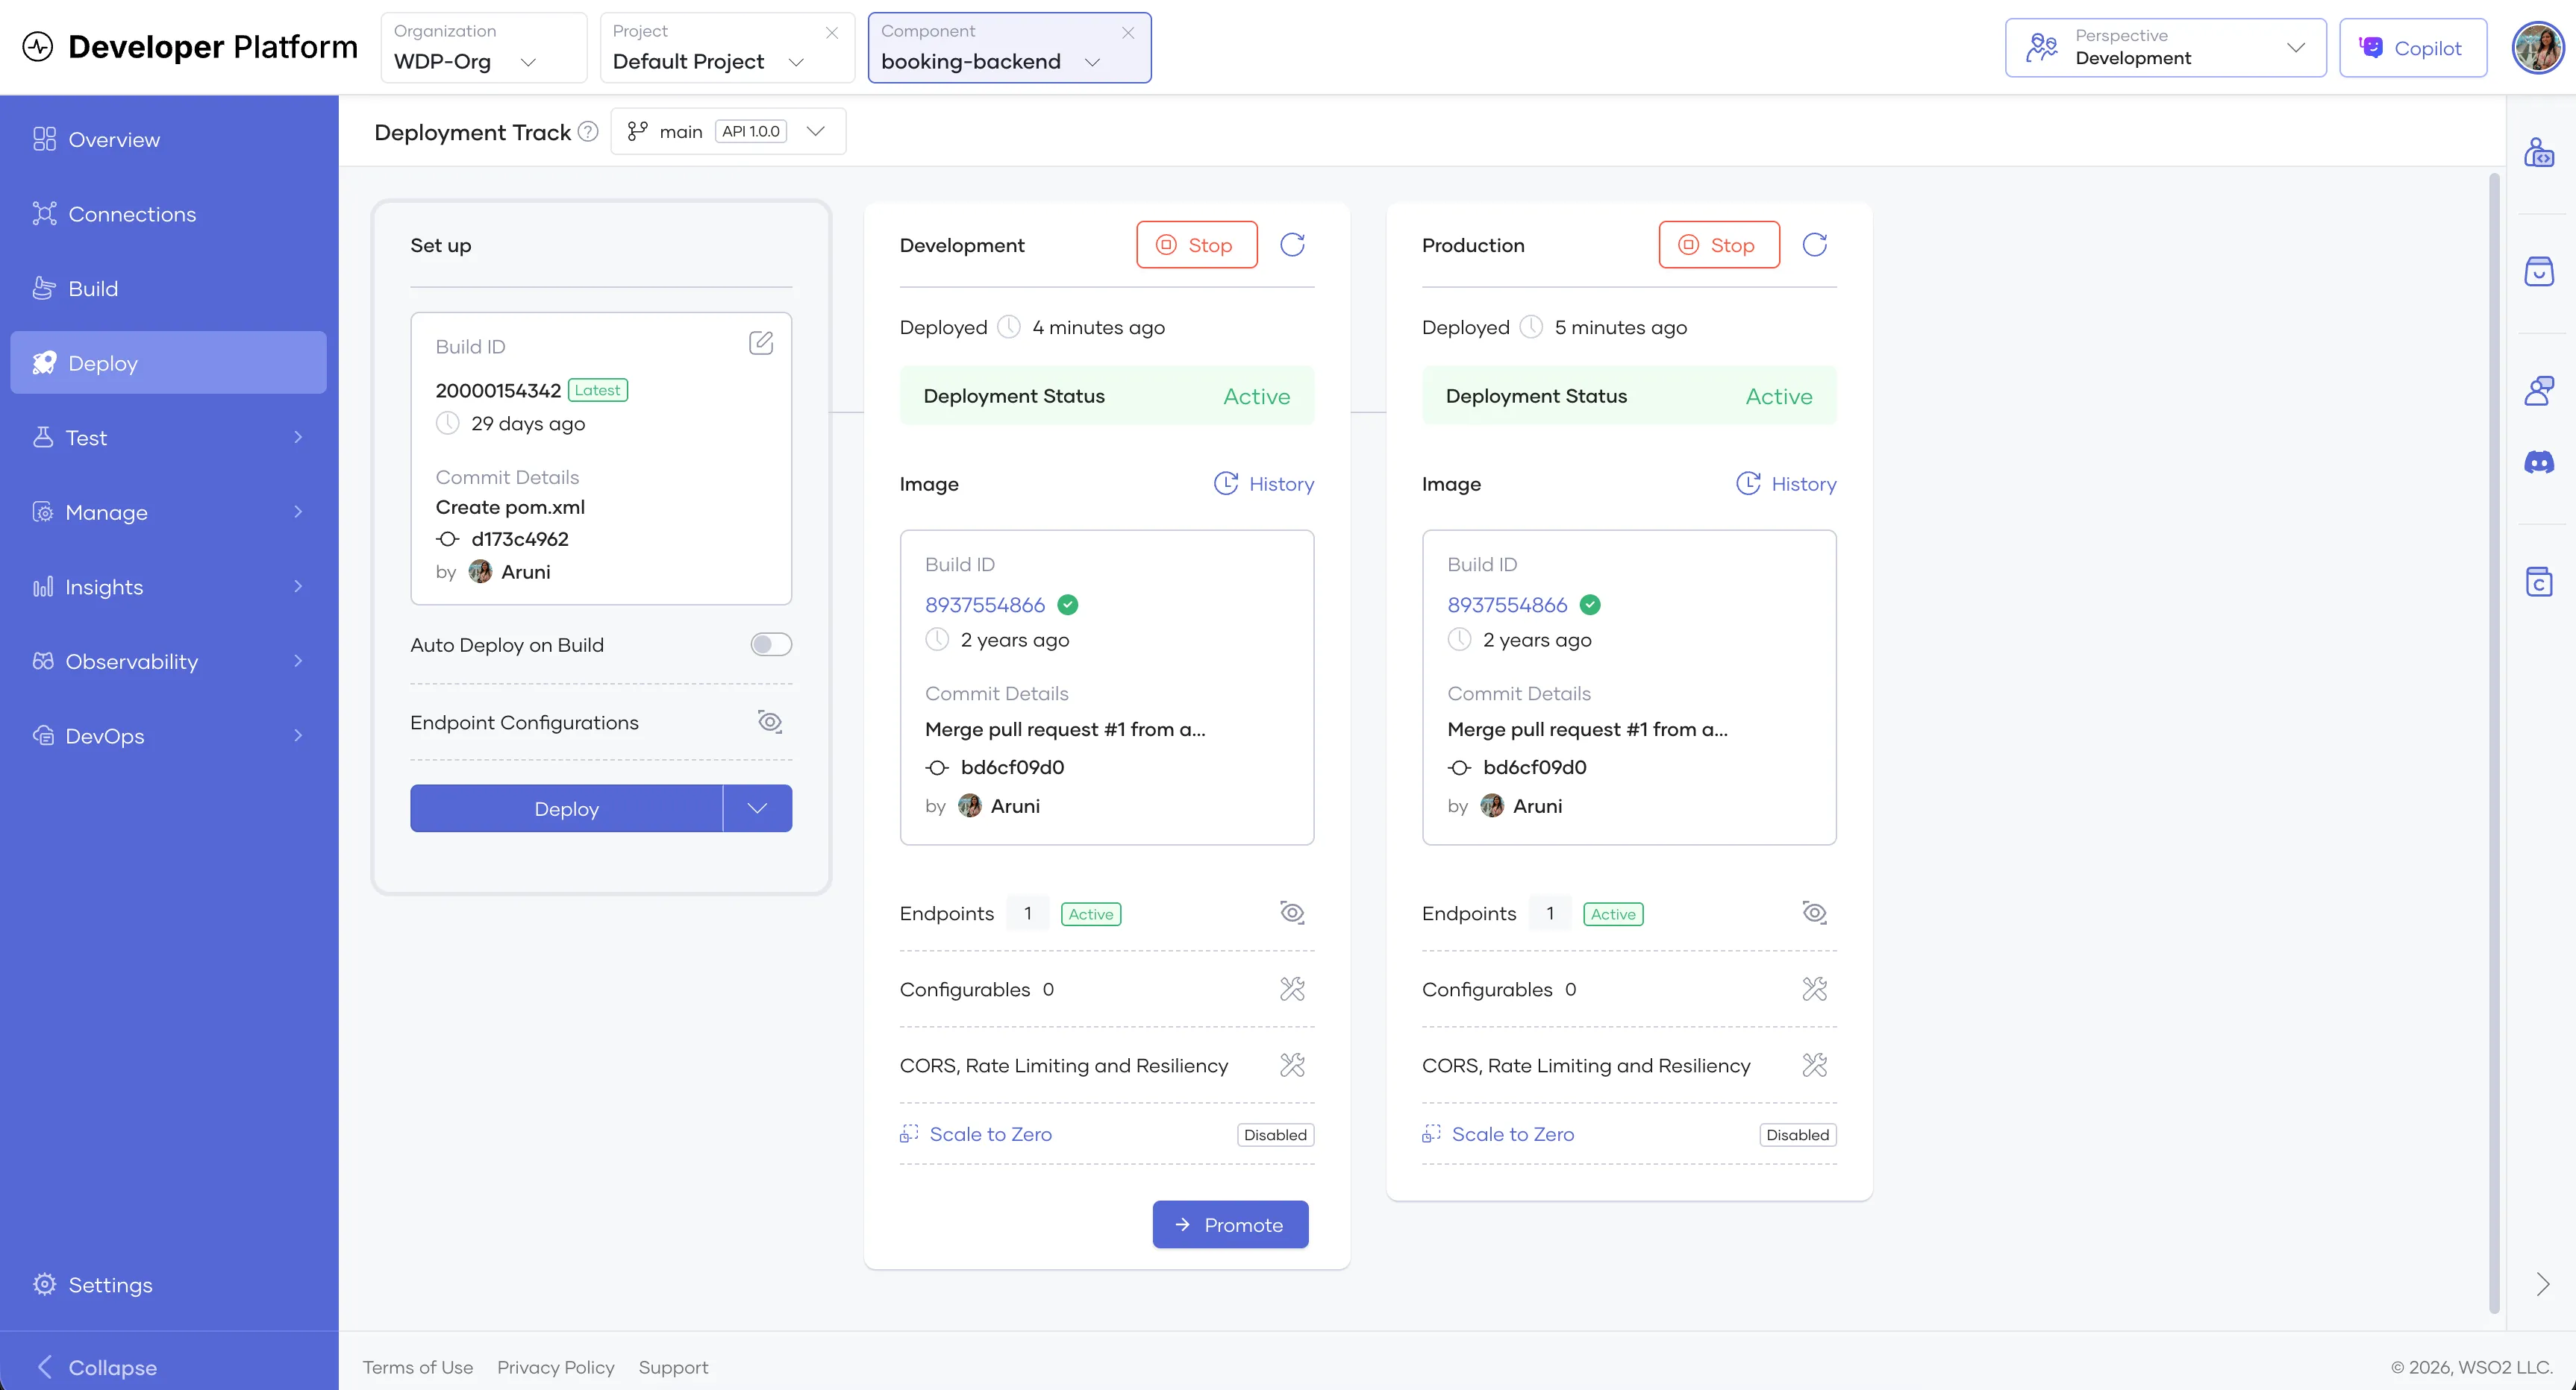The height and width of the screenshot is (1390, 2576).
Task: Promote Development build to Production
Action: pyautogui.click(x=1230, y=1224)
